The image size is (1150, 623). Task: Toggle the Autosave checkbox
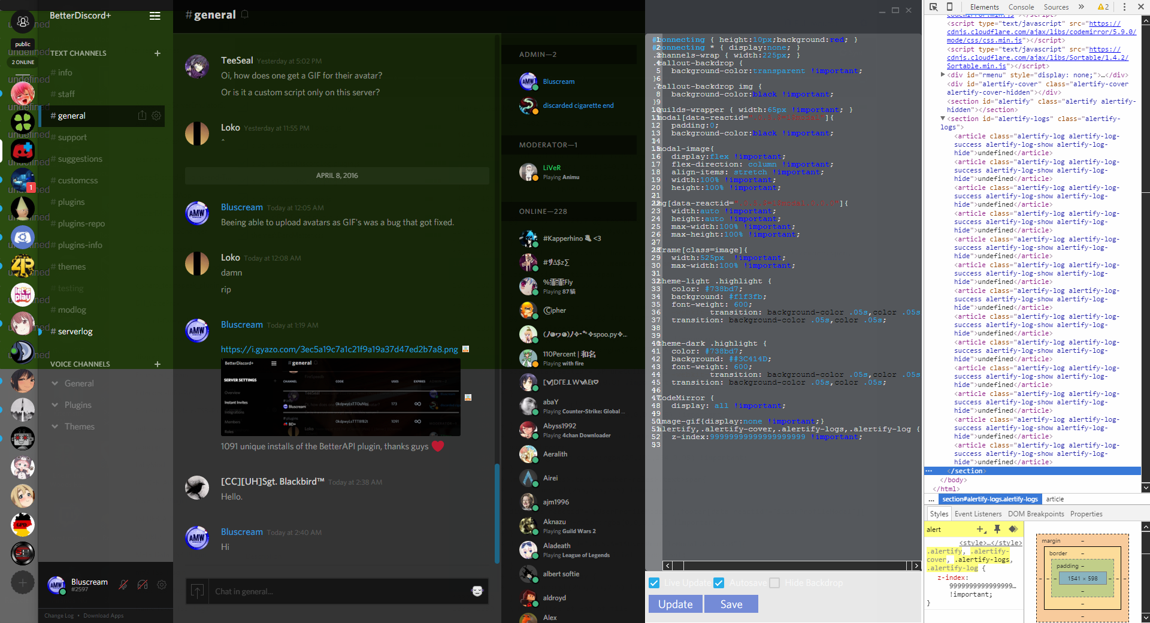coord(719,583)
